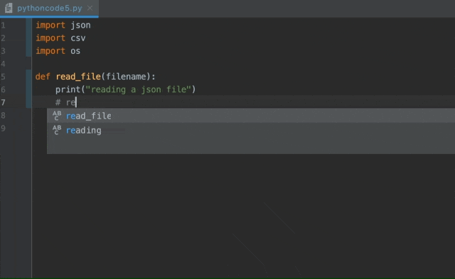Click the file icon on pythoncode5.py tab
The width and height of the screenshot is (455, 279).
(9, 8)
